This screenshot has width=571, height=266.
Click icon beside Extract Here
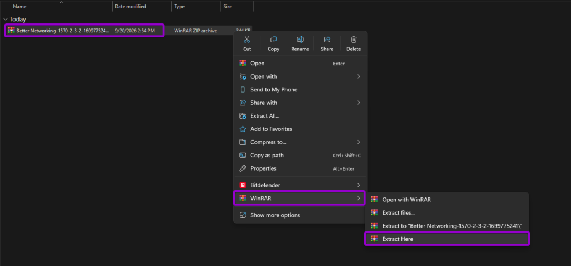[x=374, y=239]
